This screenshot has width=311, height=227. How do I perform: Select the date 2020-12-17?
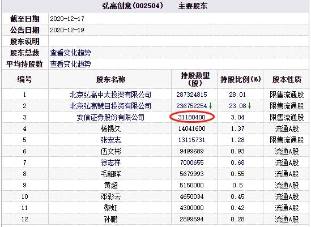67,19
